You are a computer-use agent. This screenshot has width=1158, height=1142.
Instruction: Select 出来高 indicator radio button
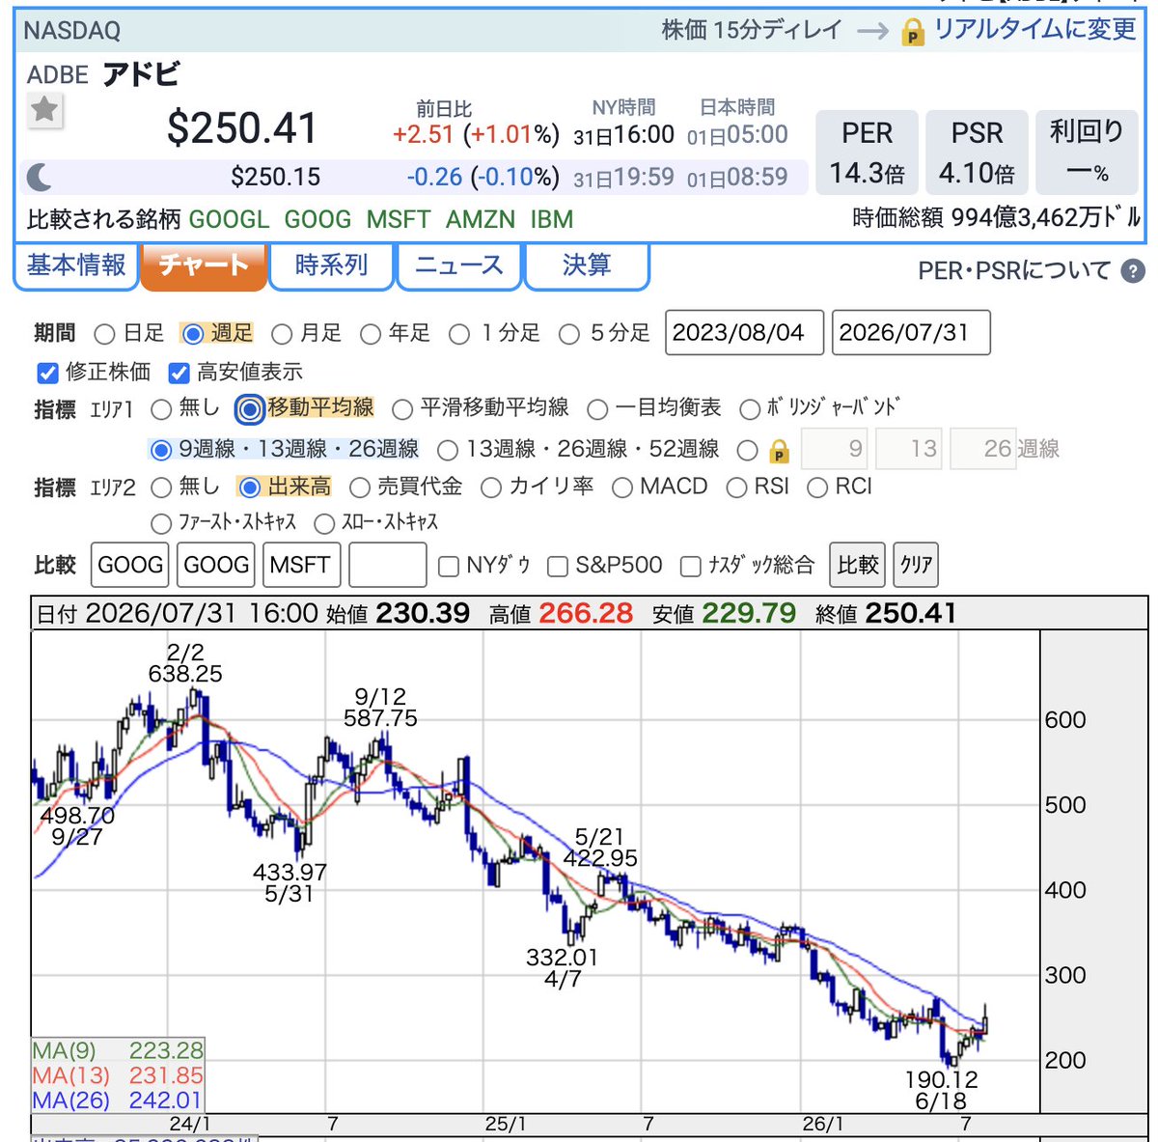[x=249, y=487]
